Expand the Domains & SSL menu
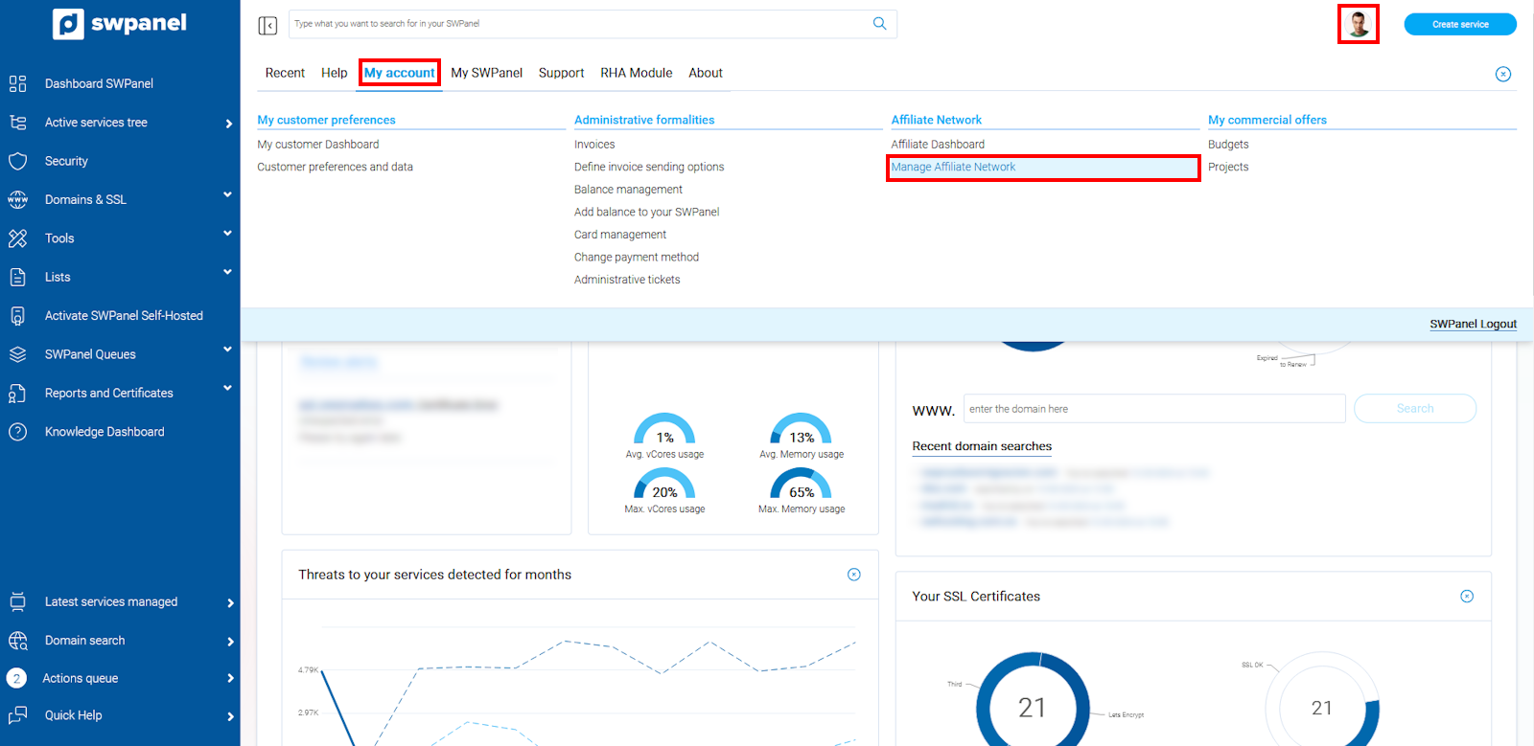 coord(227,195)
